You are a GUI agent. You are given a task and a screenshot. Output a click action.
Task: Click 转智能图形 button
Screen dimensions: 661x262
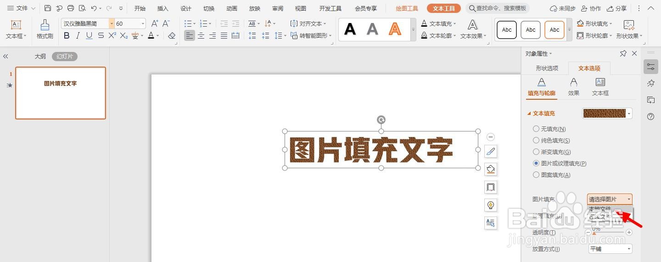312,35
